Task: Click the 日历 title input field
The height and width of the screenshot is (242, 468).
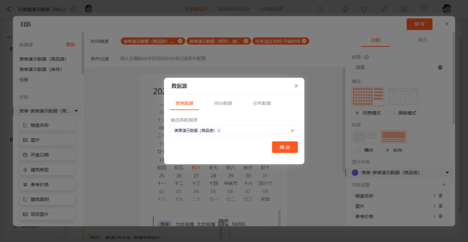Action: click(x=399, y=68)
